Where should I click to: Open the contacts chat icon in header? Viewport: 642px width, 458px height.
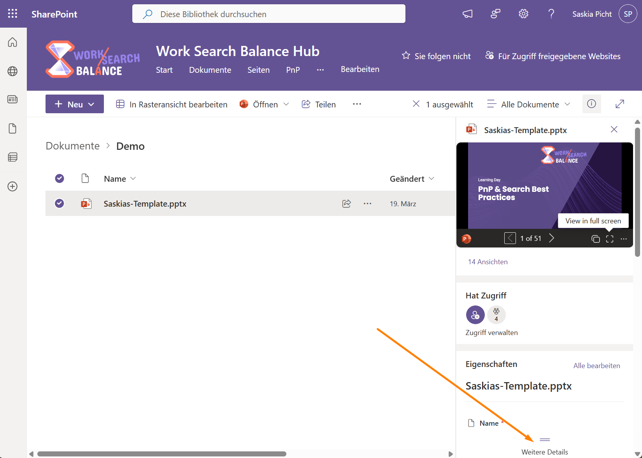(495, 14)
